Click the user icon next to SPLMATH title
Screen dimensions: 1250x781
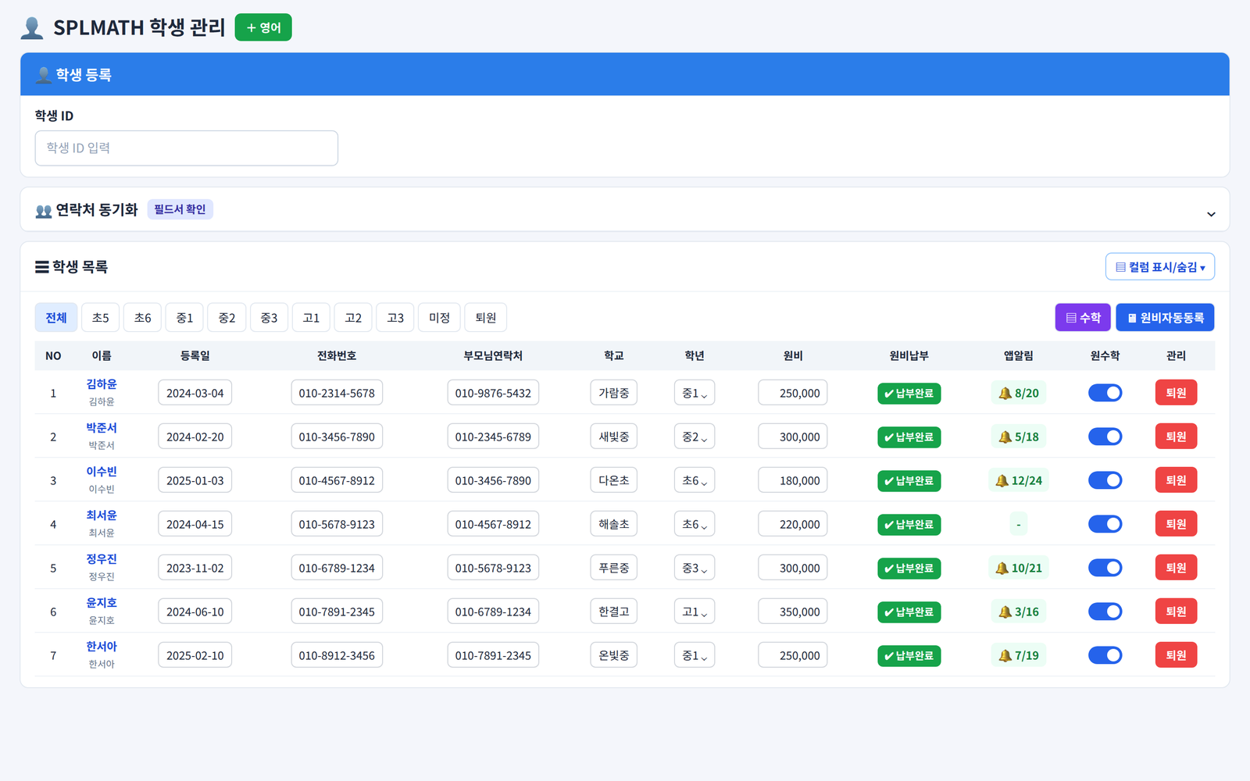click(x=32, y=28)
